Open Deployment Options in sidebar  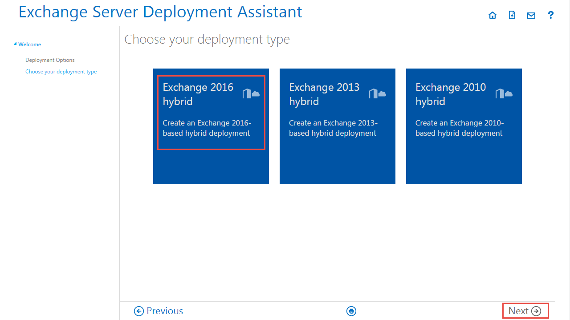pyautogui.click(x=50, y=60)
